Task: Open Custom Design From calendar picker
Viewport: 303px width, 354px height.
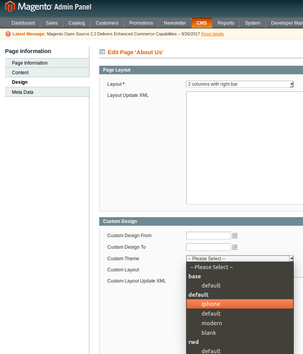Action: (x=235, y=236)
